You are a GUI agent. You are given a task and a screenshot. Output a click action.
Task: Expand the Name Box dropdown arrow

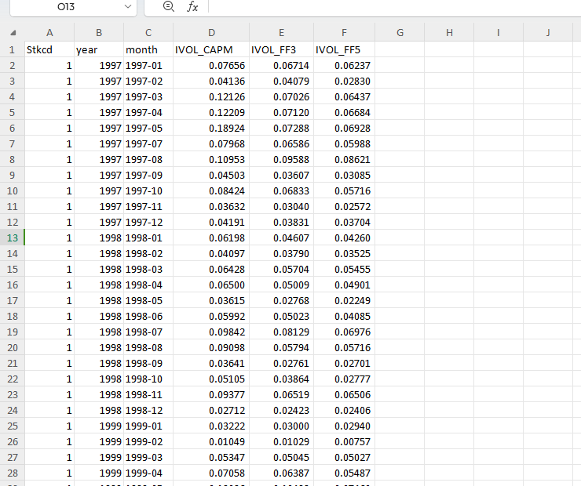click(128, 6)
